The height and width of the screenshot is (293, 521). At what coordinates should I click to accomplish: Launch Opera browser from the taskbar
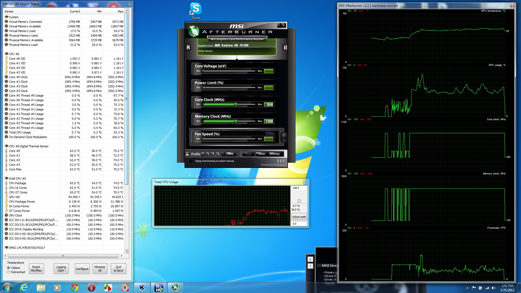91,288
